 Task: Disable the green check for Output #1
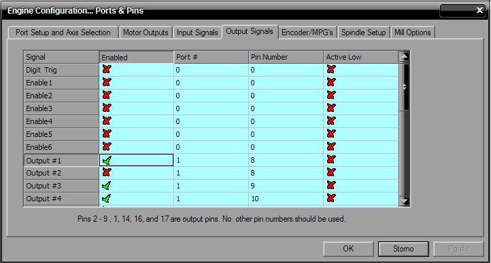(107, 161)
